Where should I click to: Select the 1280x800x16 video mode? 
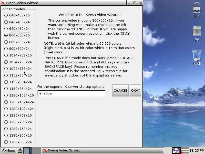click(x=18, y=136)
